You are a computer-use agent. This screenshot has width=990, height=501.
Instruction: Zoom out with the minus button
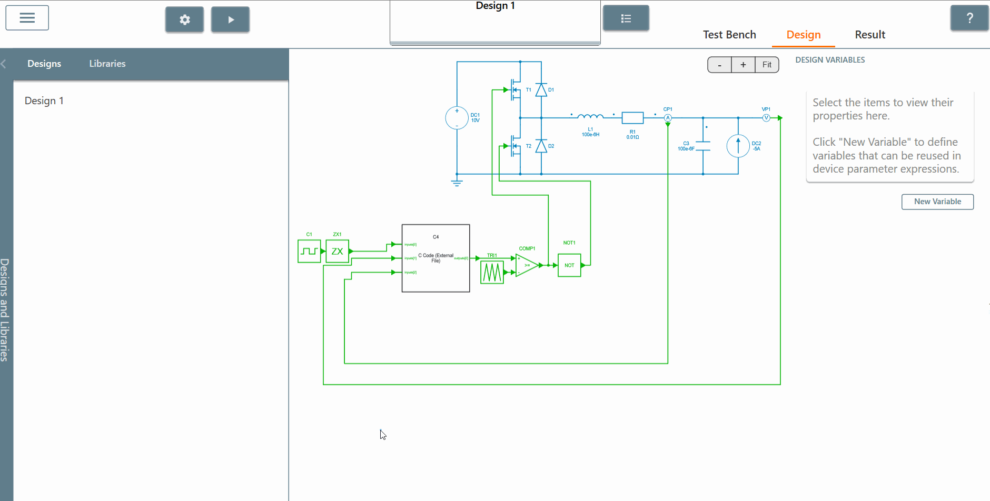(719, 65)
